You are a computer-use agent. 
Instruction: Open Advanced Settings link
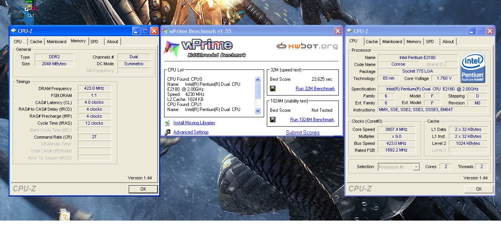coord(191,132)
